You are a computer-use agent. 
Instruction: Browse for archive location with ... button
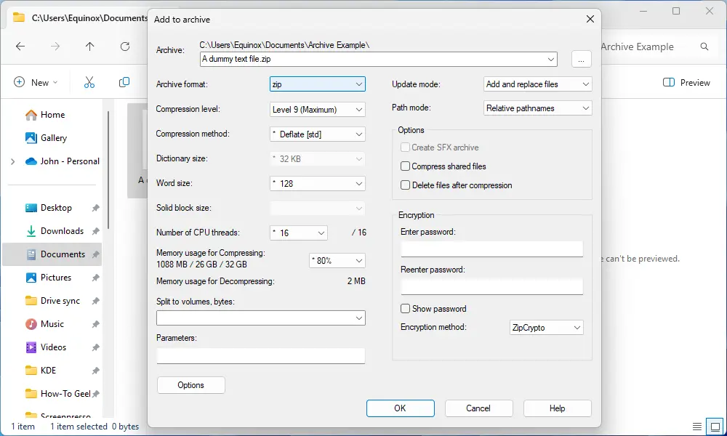pos(582,60)
